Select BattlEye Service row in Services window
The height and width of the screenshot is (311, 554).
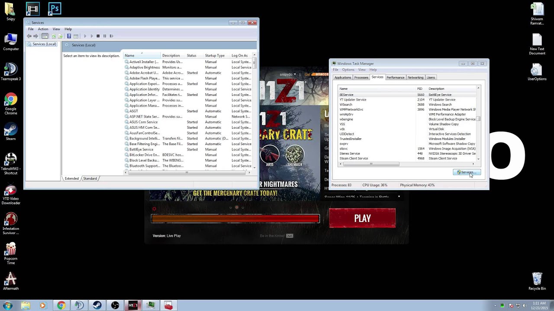pyautogui.click(x=188, y=149)
